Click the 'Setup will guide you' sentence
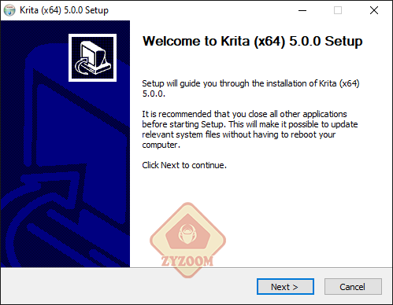 pos(250,88)
